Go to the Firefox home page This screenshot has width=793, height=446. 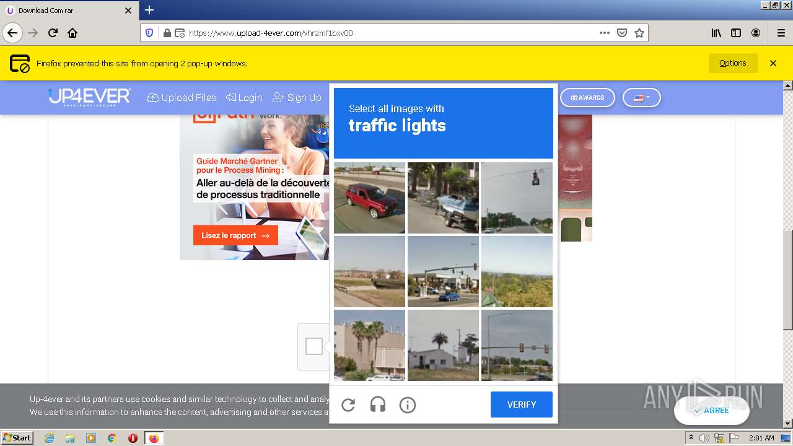tap(72, 33)
